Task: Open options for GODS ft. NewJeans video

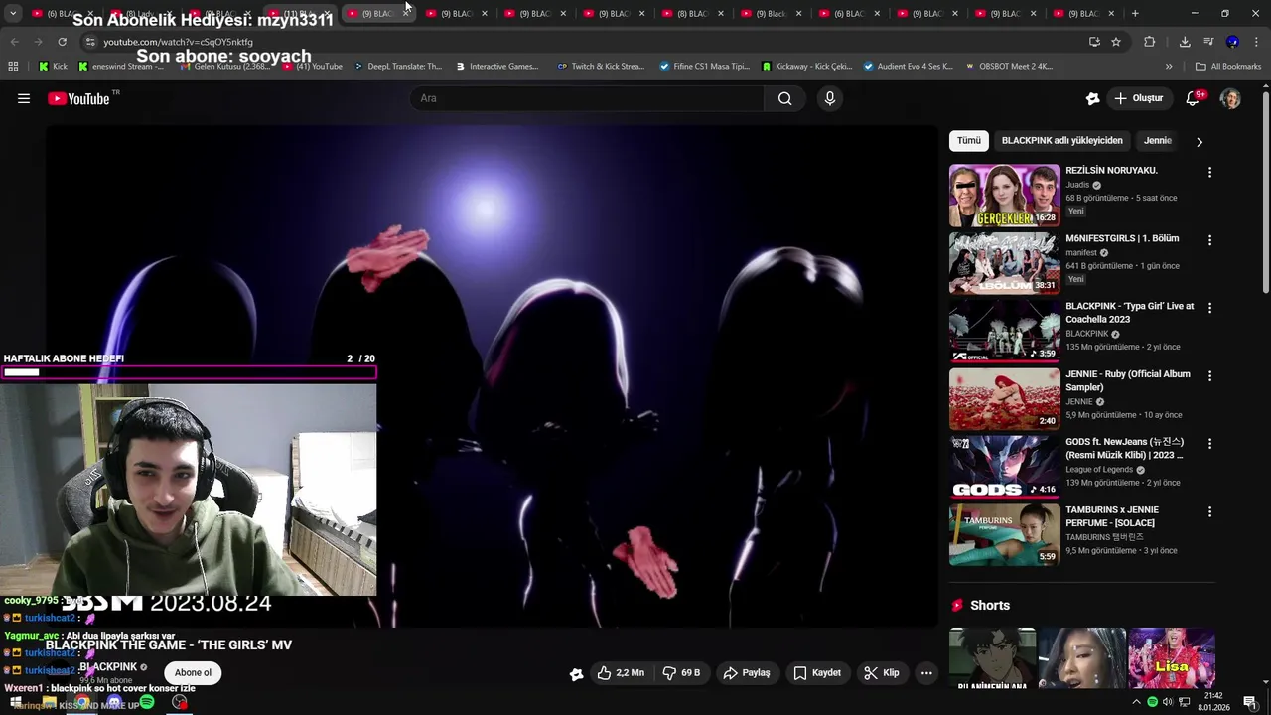Action: click(x=1209, y=444)
